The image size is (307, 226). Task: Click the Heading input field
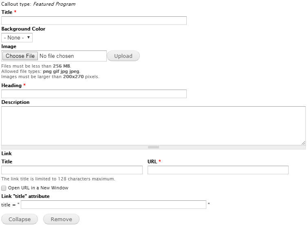[94, 94]
